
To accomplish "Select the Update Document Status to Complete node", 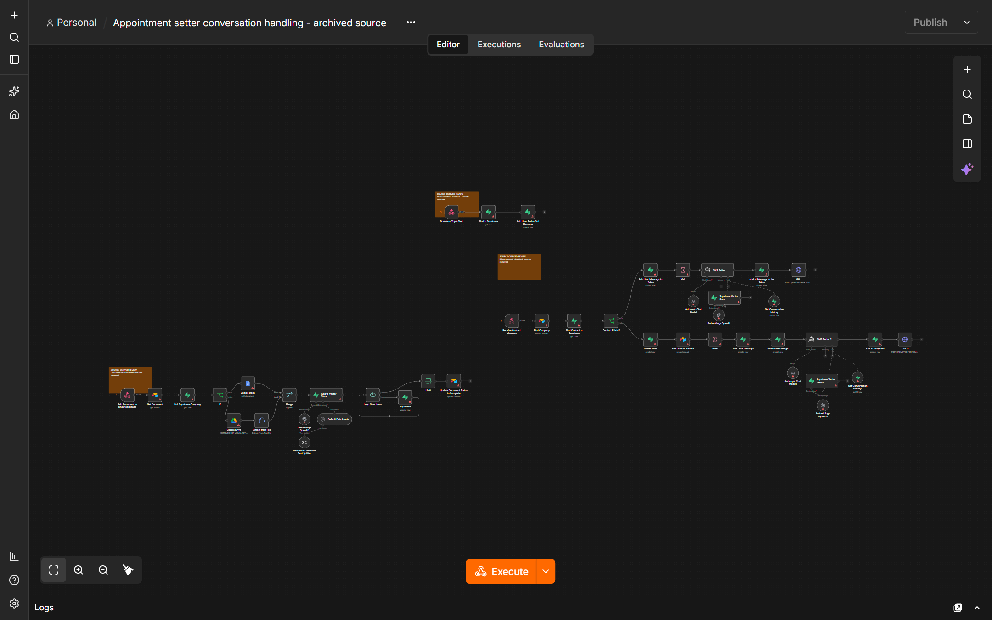I will pos(454,381).
